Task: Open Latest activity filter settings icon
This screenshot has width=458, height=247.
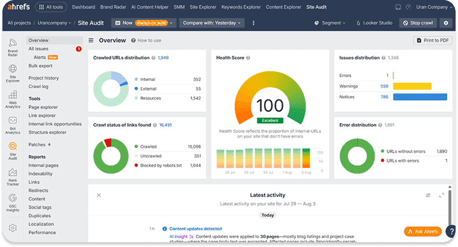Action: [x=428, y=195]
